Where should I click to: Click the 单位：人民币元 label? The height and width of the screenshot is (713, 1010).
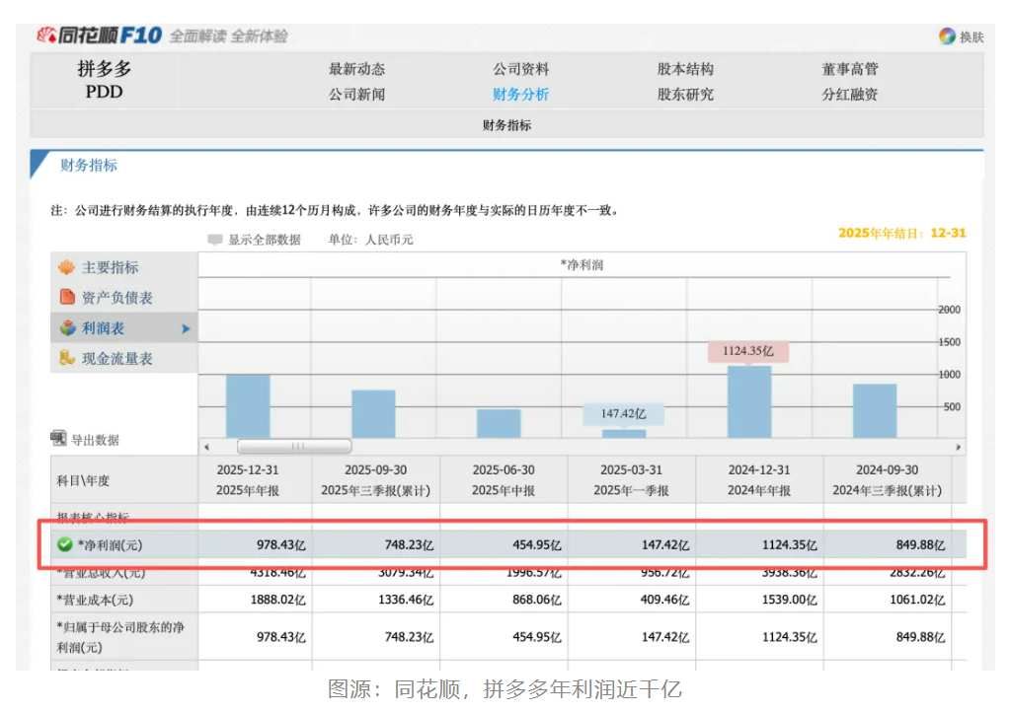371,240
